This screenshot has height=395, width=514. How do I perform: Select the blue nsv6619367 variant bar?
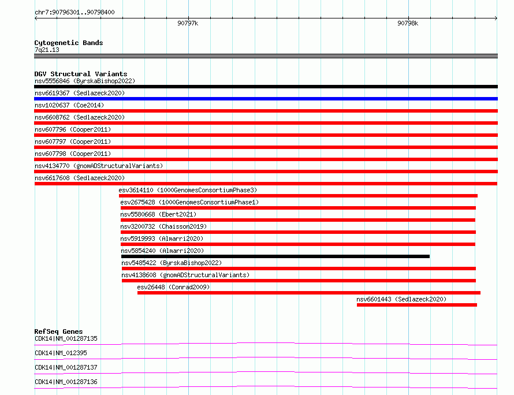pyautogui.click(x=266, y=99)
